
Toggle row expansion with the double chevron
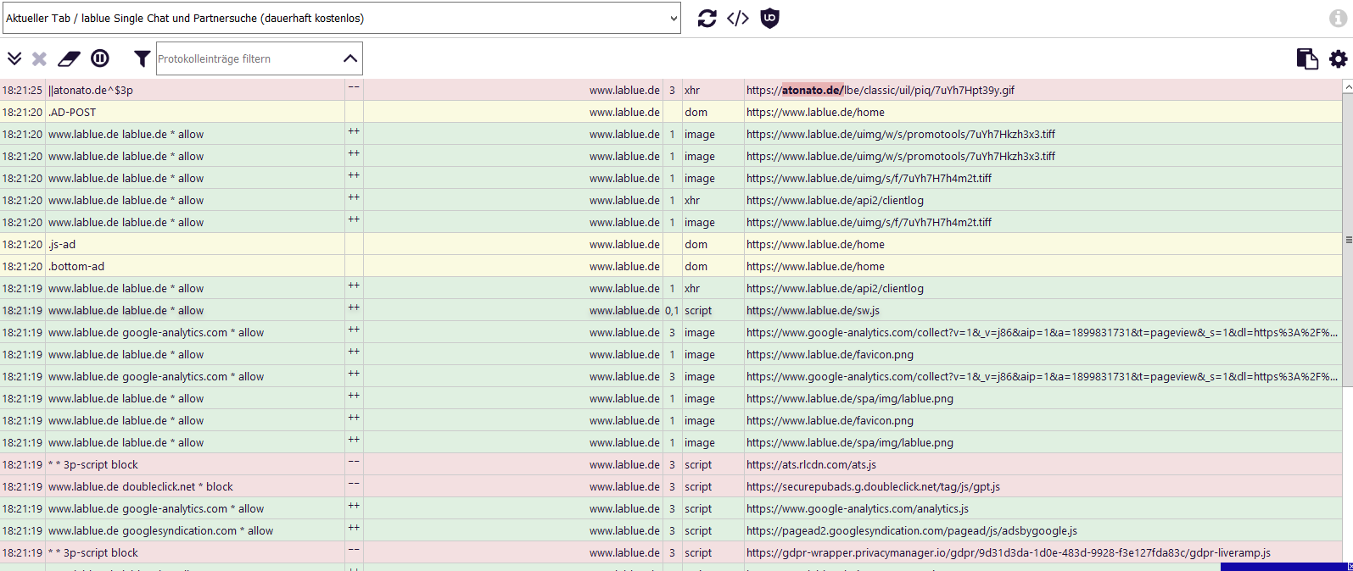[14, 58]
